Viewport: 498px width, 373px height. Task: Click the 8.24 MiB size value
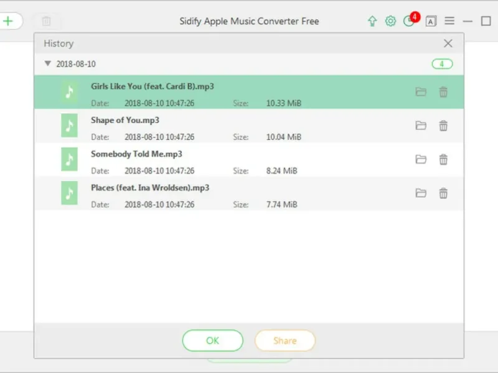point(282,170)
